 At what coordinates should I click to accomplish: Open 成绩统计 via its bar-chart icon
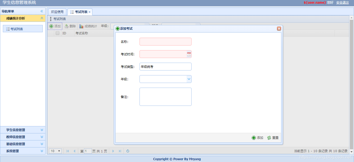[x=81, y=26]
